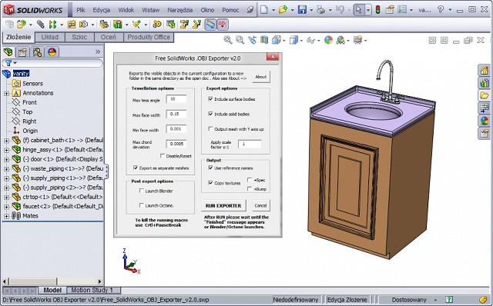The width and height of the screenshot is (493, 306).
Task: Click the About button in exporter dialog
Action: tap(260, 77)
